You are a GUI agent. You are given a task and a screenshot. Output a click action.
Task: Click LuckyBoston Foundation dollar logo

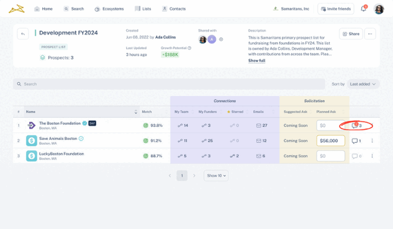click(32, 156)
